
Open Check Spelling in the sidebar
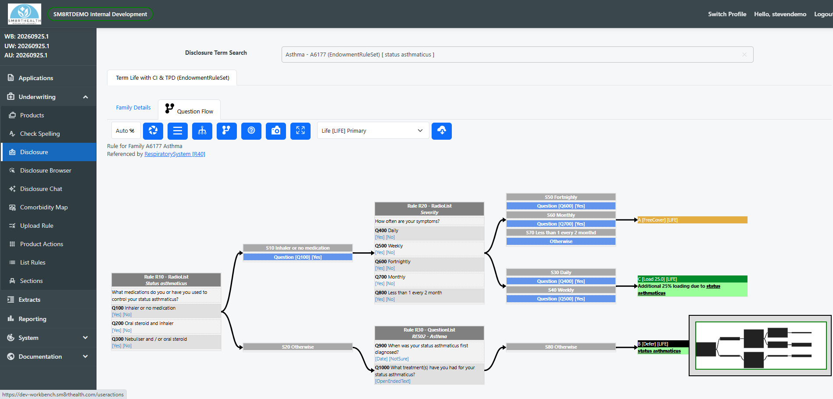48,134
